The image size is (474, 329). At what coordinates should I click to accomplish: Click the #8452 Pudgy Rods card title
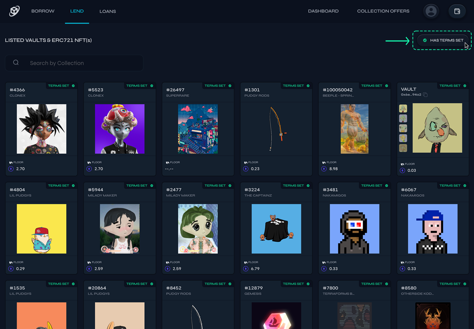tap(174, 288)
